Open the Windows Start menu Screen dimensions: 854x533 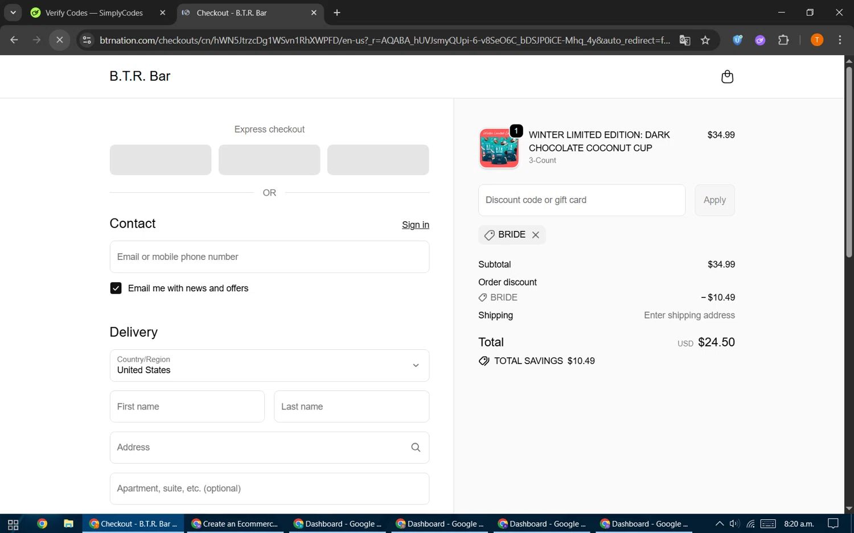tap(13, 524)
